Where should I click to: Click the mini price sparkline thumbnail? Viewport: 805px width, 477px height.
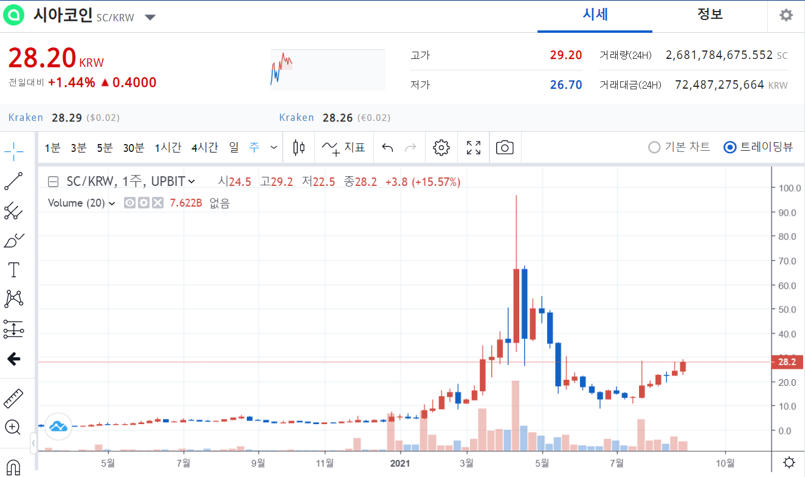pyautogui.click(x=328, y=70)
